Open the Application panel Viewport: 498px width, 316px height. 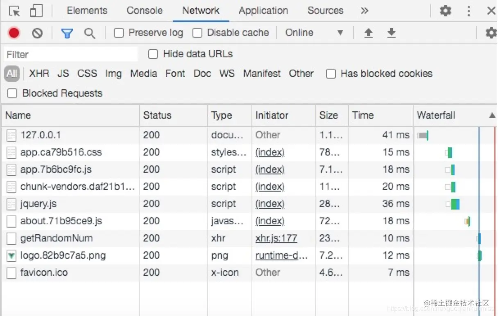263,11
